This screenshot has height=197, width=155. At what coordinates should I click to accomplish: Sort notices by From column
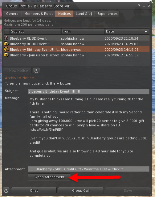tap(83, 31)
